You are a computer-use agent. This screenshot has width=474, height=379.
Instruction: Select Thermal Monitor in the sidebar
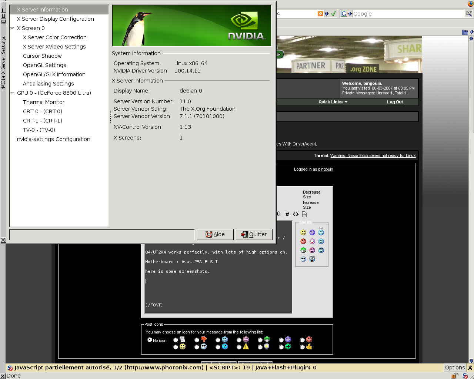click(x=44, y=102)
